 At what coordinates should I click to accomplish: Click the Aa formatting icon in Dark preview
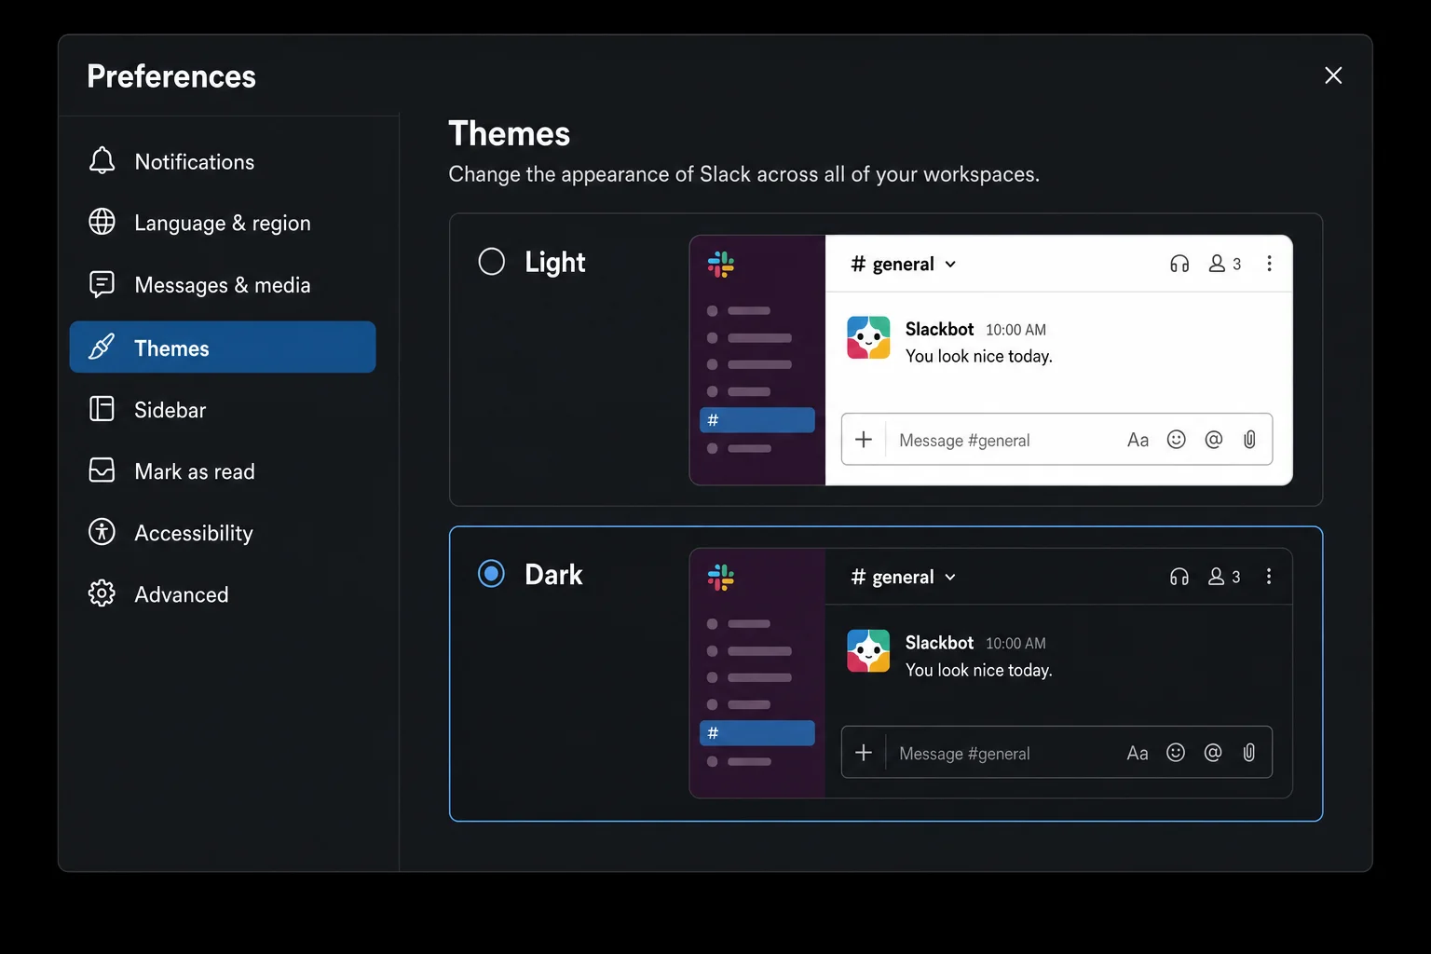[x=1138, y=753]
